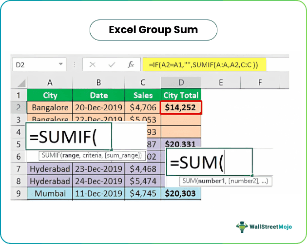Click the Insert Function fx icon

coord(131,64)
